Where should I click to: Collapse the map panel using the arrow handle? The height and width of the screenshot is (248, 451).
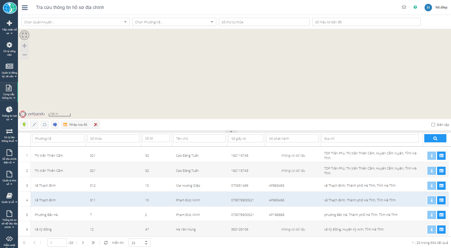[x=231, y=132]
